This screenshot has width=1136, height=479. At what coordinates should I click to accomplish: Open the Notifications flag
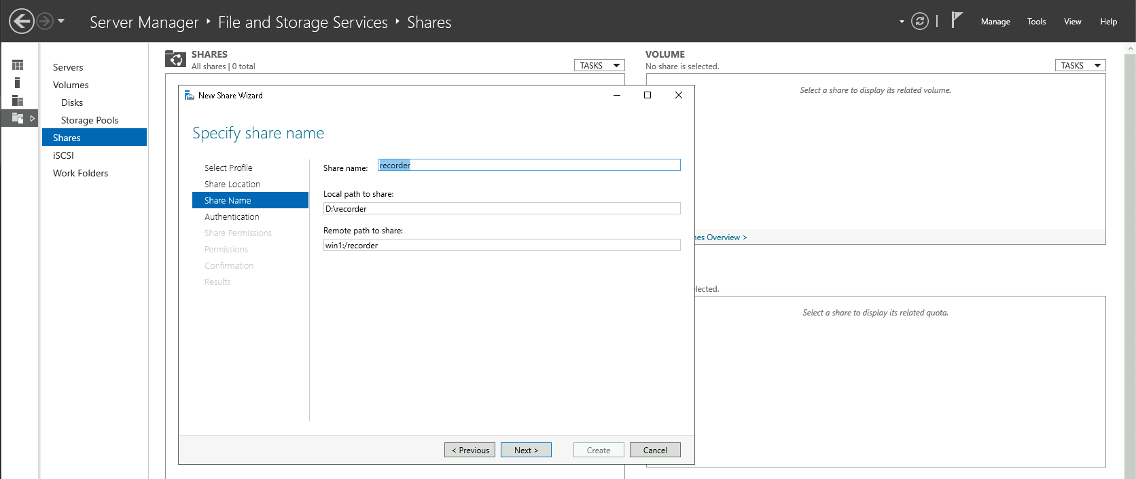pos(957,20)
